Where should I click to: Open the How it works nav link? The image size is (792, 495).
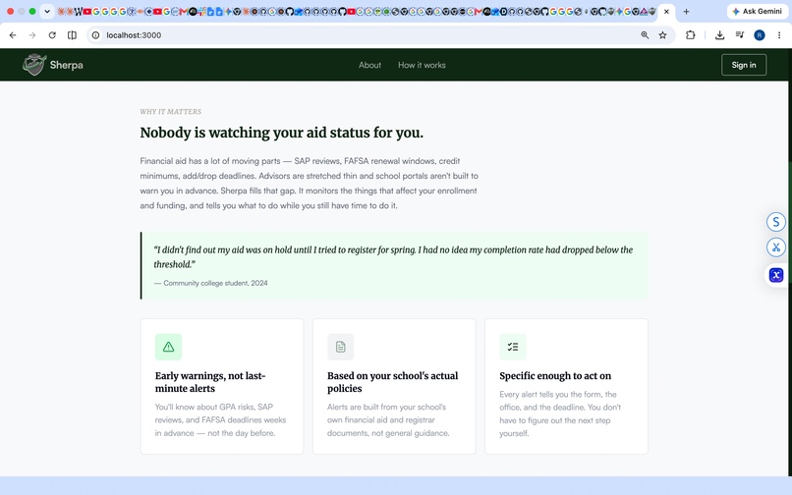[x=422, y=65]
